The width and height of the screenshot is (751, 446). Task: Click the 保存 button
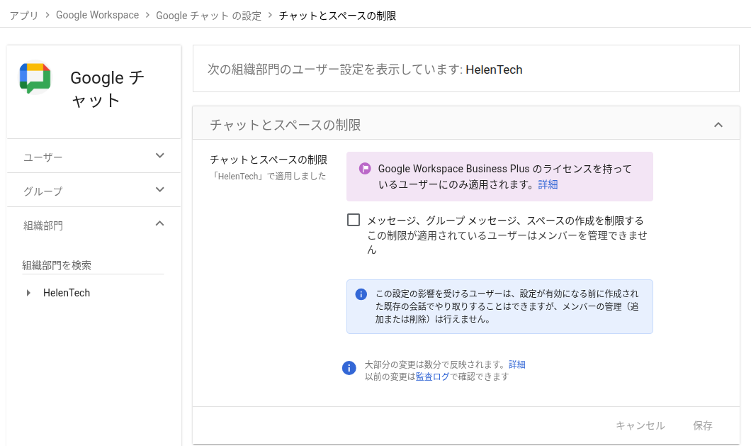pos(703,425)
